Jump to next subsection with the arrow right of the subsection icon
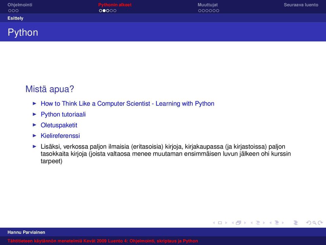 tap(264, 223)
